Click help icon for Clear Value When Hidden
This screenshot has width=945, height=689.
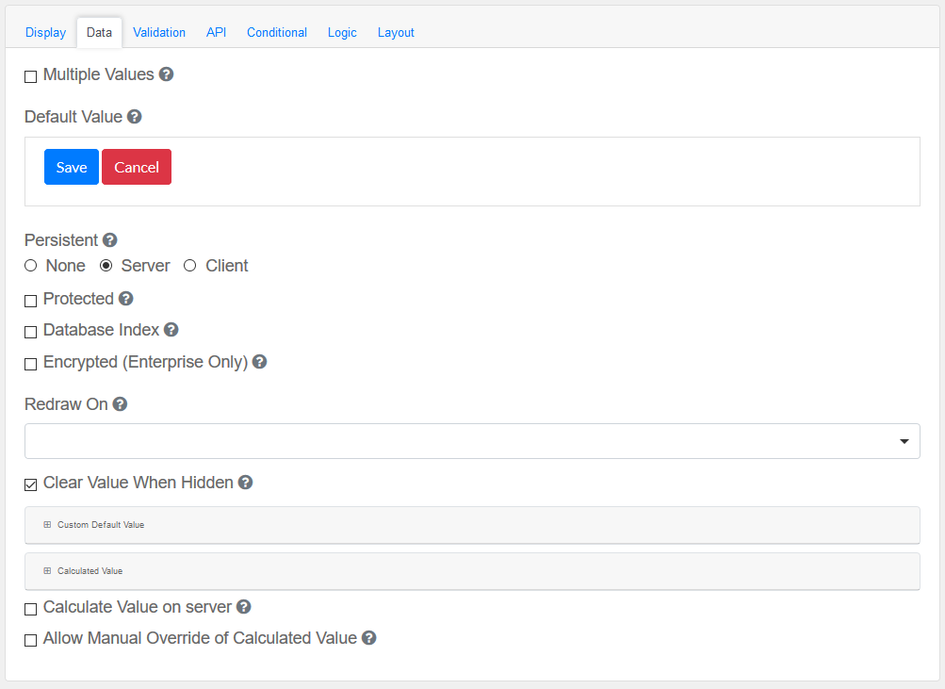[x=245, y=483]
